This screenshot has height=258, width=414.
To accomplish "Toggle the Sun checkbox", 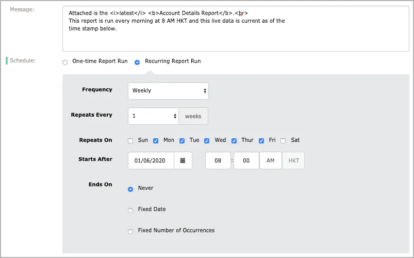I will [x=130, y=141].
